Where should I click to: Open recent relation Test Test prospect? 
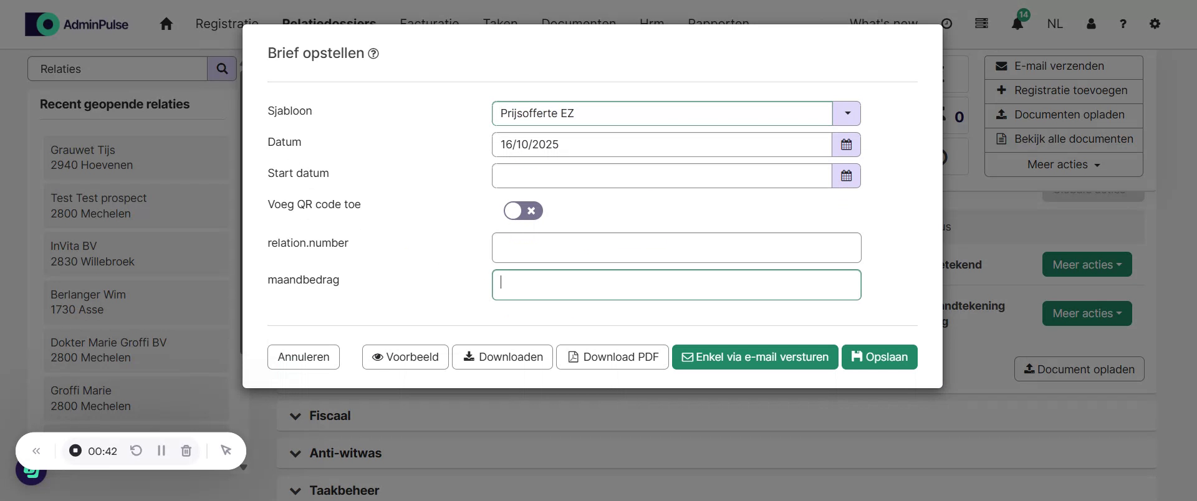pos(136,206)
